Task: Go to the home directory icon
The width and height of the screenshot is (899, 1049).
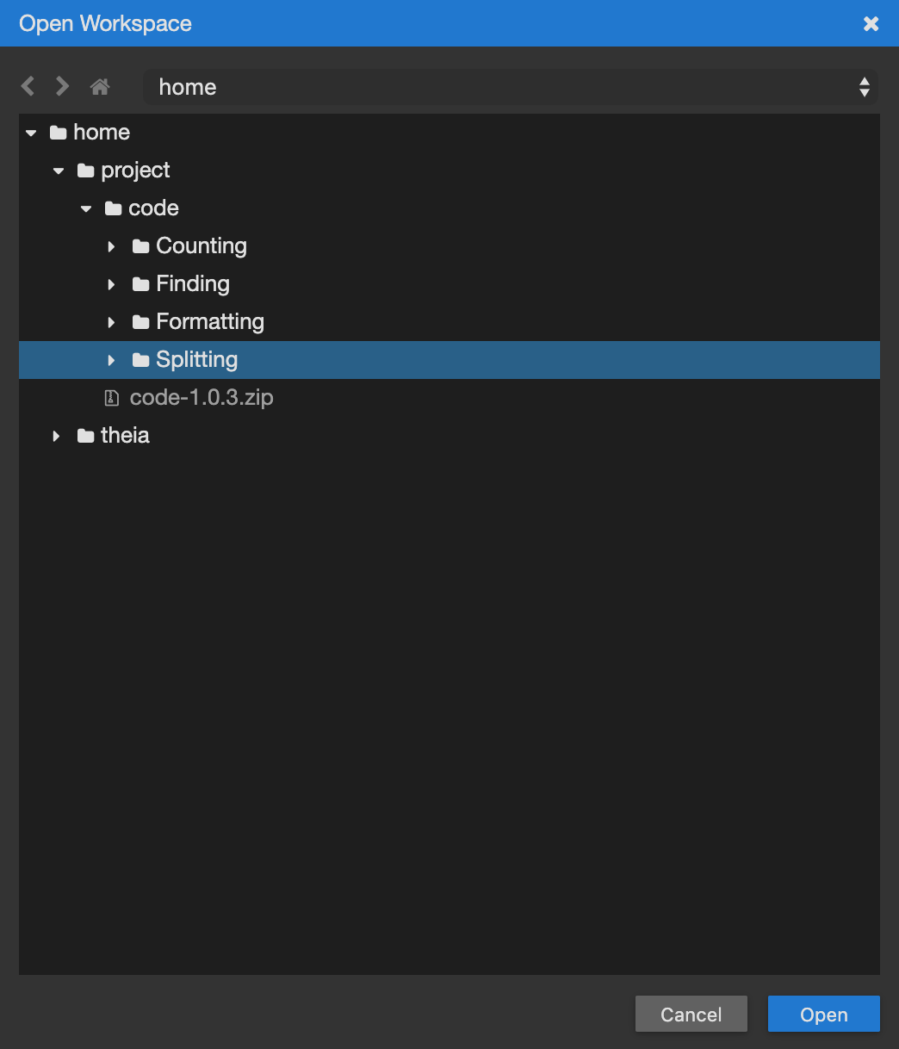Action: 100,86
